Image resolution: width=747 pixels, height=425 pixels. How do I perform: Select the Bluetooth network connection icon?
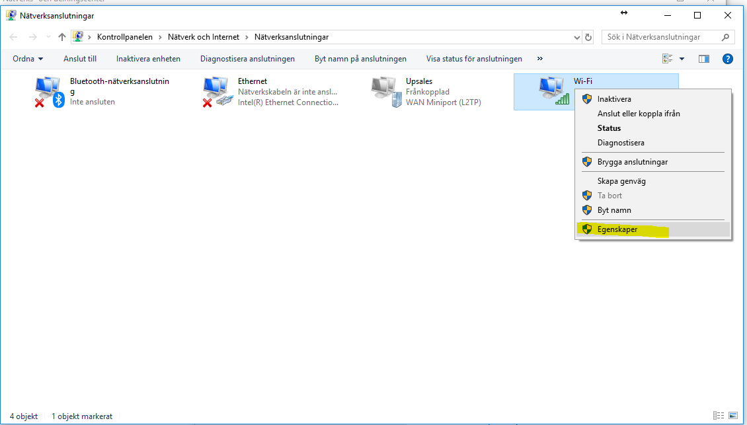coord(50,92)
